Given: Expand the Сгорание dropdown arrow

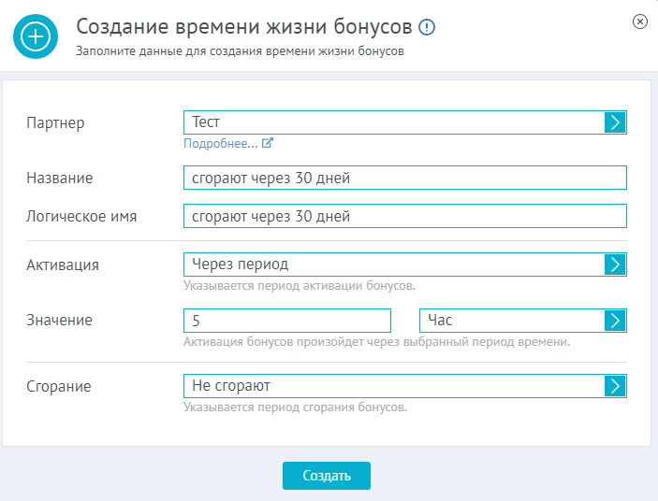Looking at the screenshot, I should 615,386.
